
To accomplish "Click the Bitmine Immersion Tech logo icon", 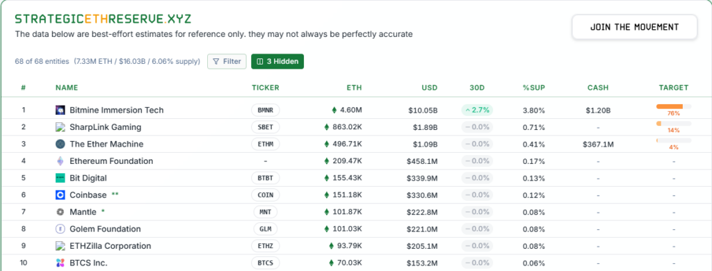I will point(60,110).
